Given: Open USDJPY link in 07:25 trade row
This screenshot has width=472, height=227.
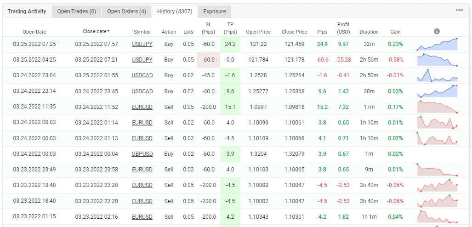Looking at the screenshot, I should [x=142, y=44].
